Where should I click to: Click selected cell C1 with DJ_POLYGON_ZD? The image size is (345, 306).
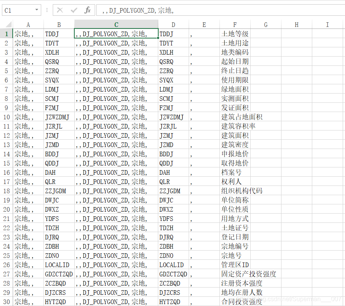[x=116, y=33]
